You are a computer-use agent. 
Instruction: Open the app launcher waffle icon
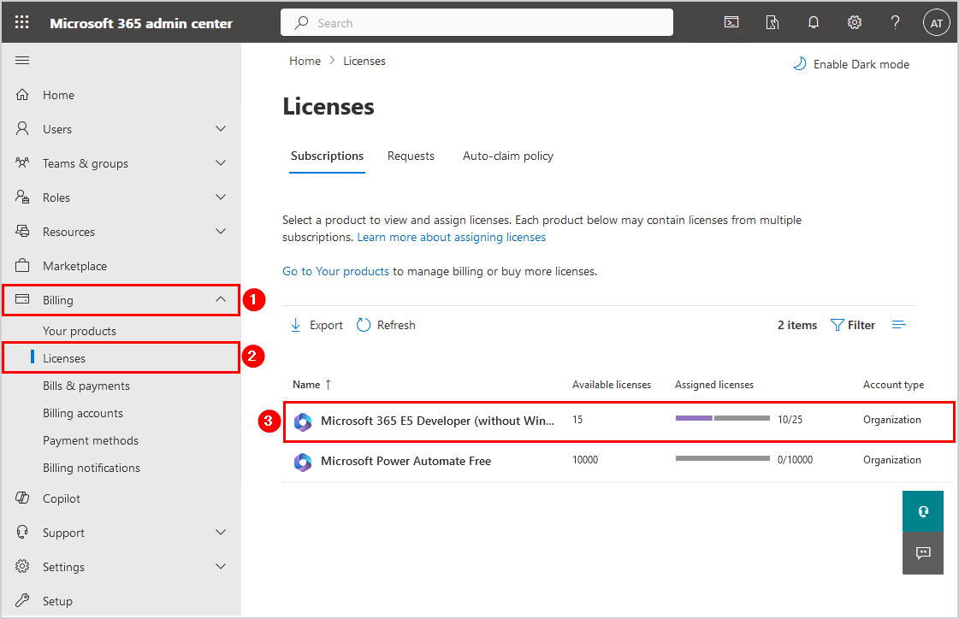(22, 22)
